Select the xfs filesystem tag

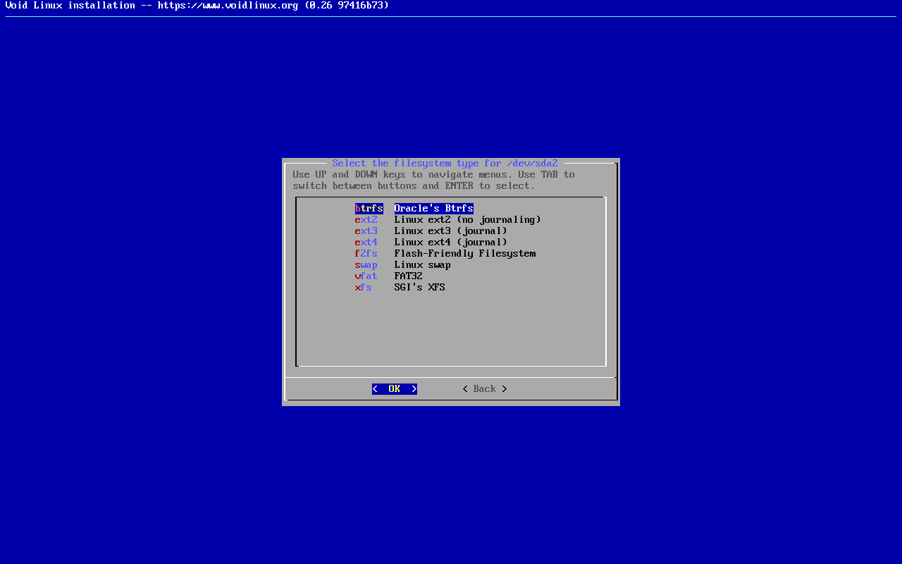[x=363, y=288]
